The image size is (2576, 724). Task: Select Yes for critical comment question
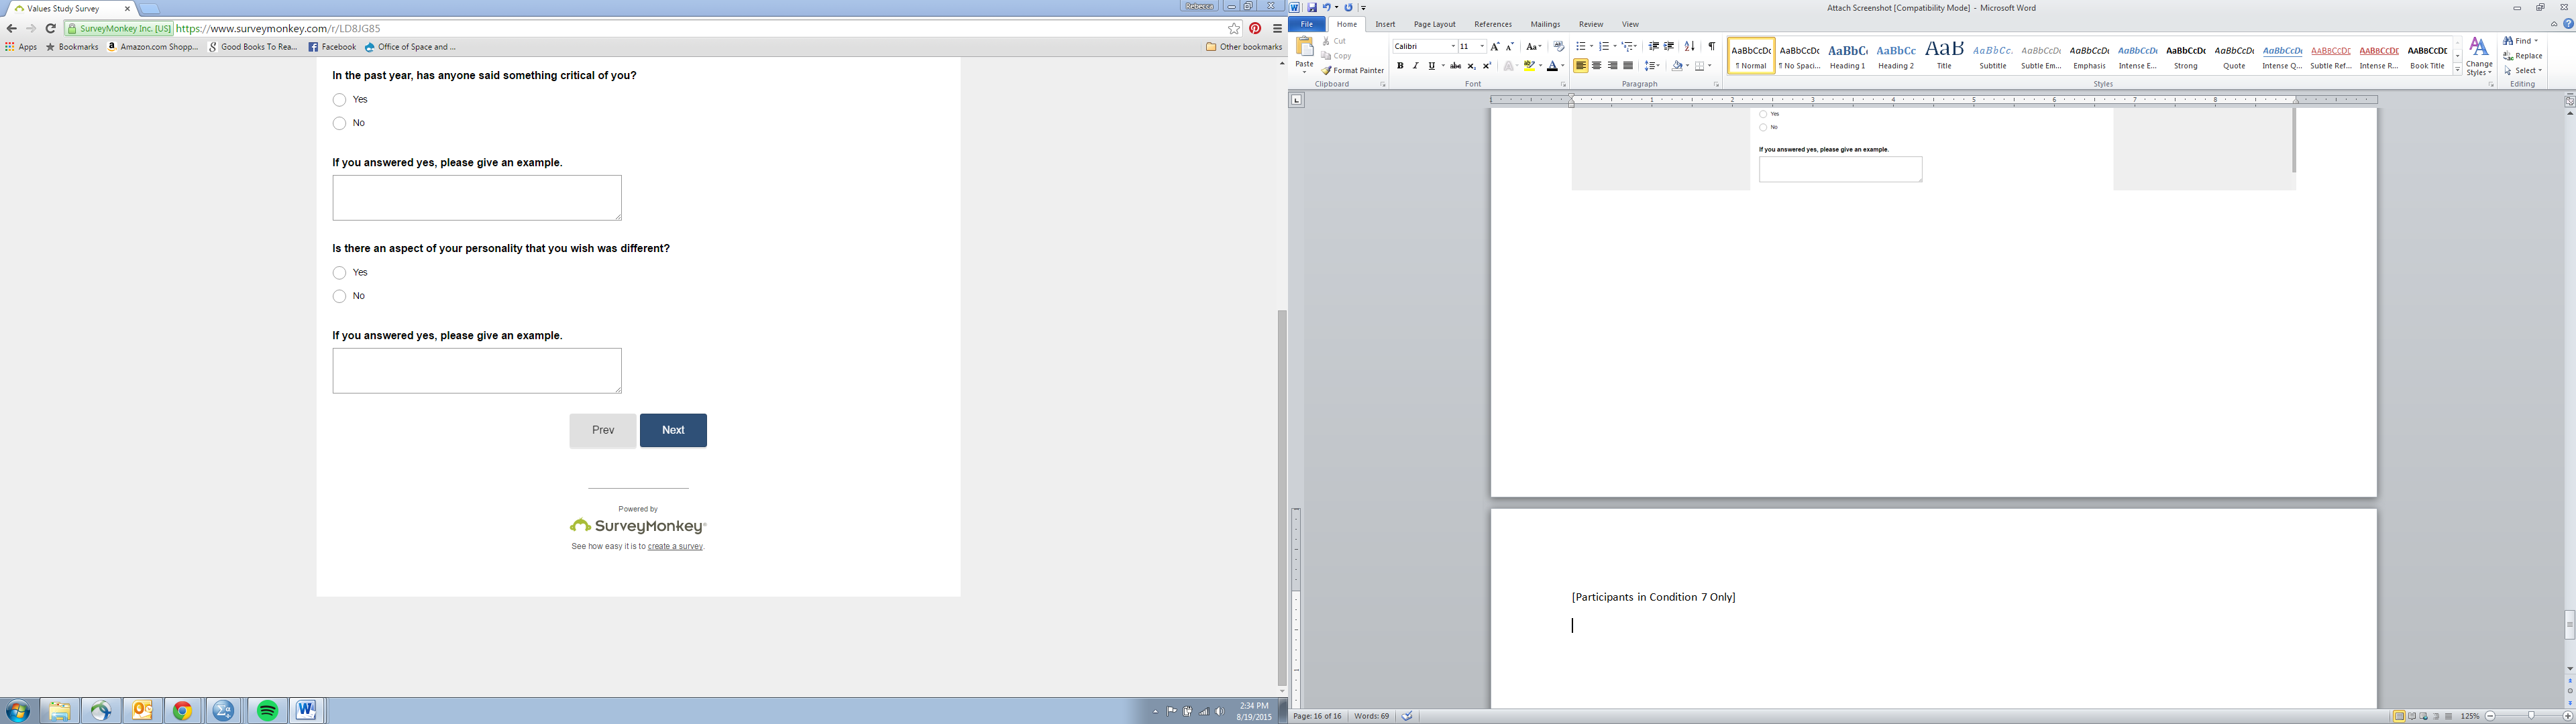coord(340,100)
